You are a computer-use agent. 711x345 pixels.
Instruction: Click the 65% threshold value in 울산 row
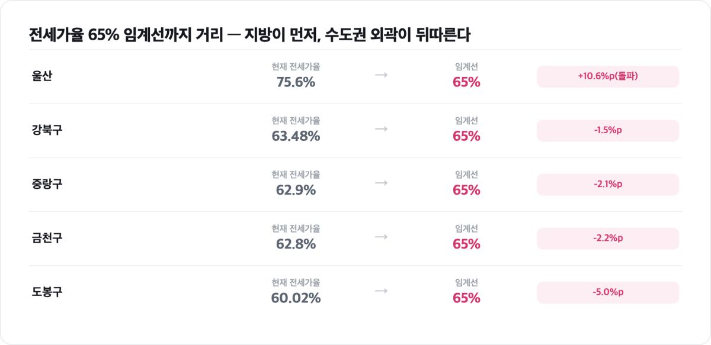click(466, 82)
